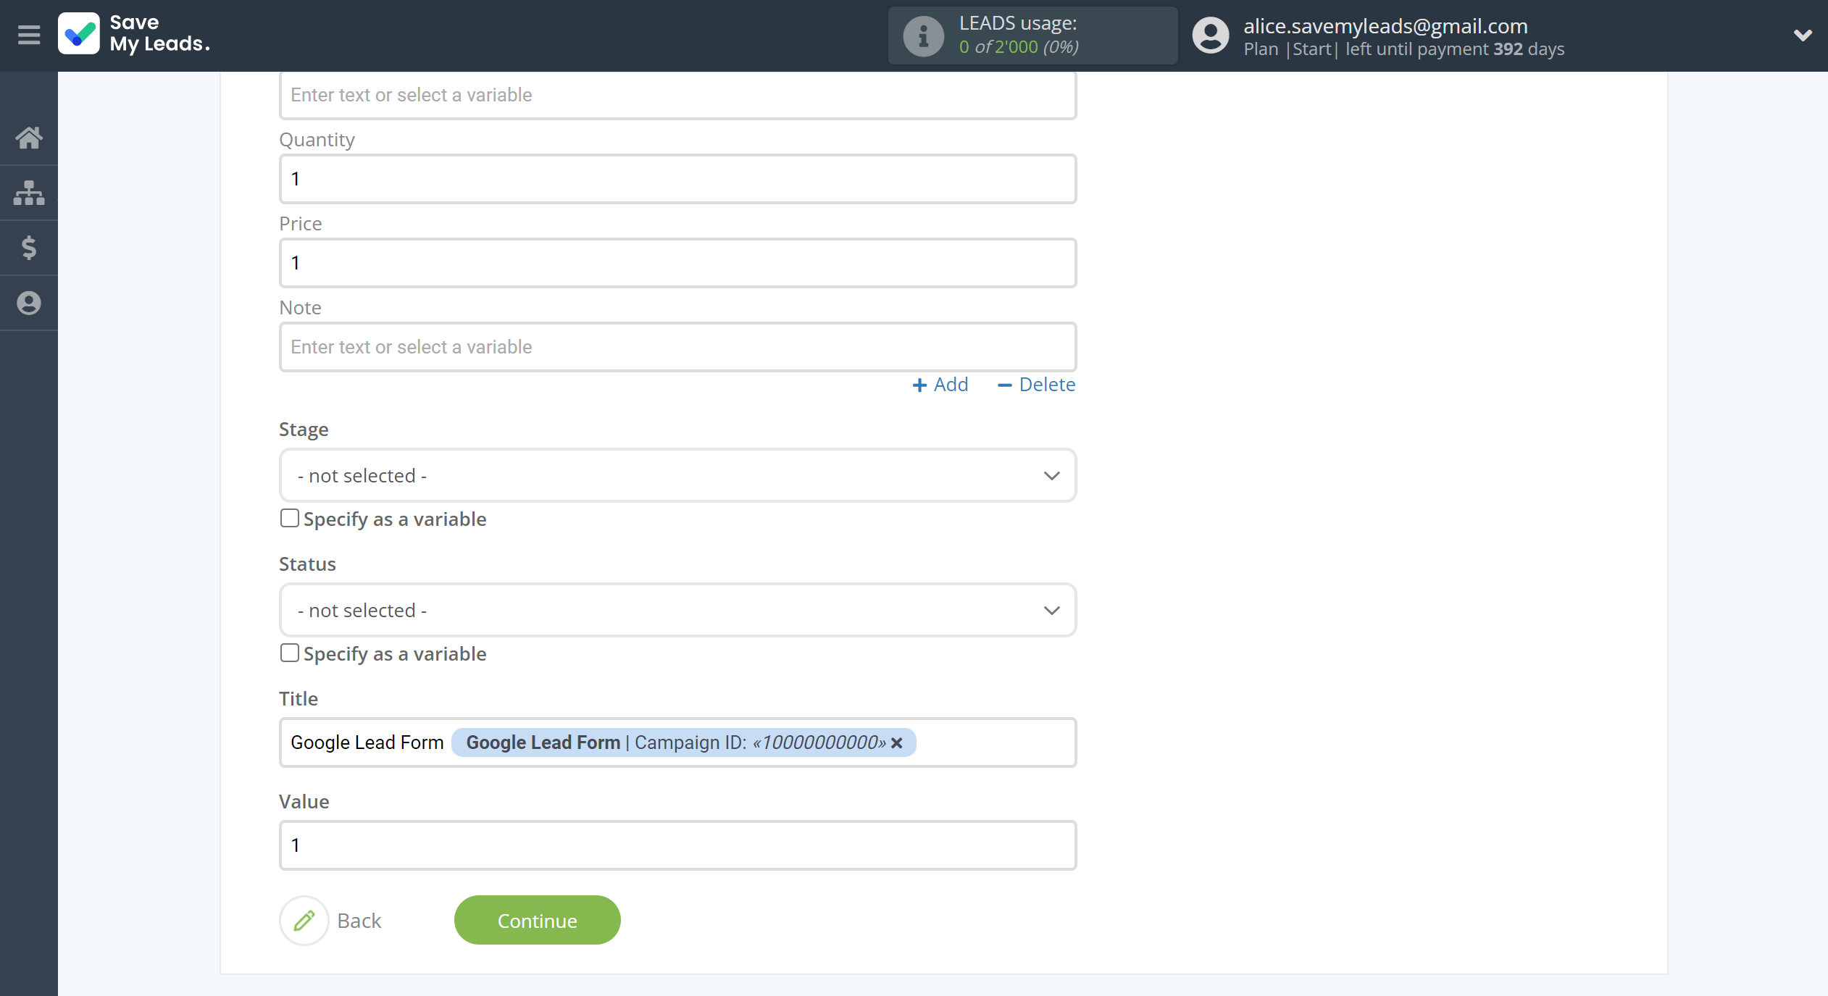Open the connections sitemap icon
This screenshot has height=996, width=1828.
click(29, 193)
